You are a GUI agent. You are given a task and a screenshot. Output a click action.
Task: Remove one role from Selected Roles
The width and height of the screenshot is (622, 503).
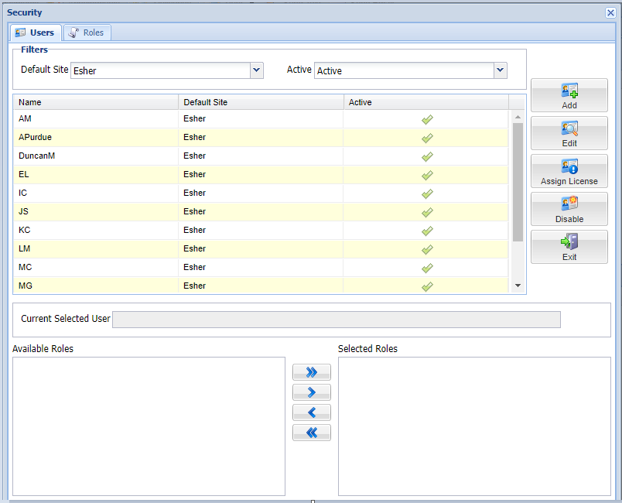click(312, 412)
